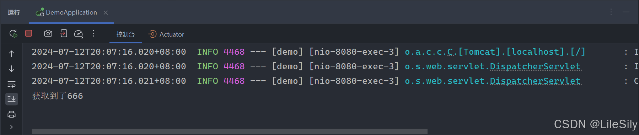Open run tool window options menu

(x=611, y=12)
